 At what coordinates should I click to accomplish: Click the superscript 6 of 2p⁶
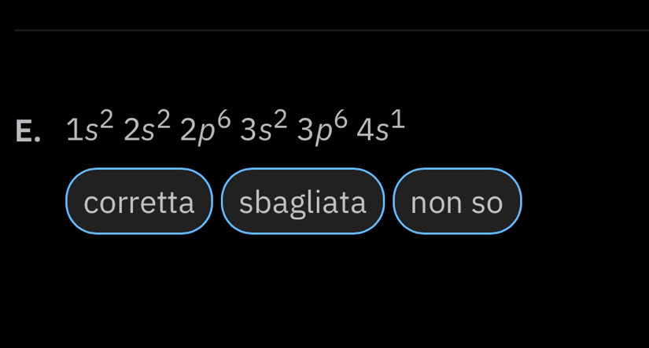coord(224,119)
